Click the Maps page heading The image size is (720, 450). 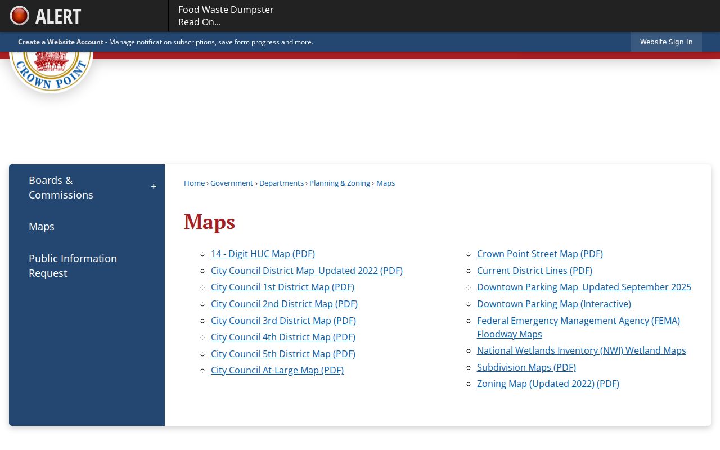click(209, 222)
